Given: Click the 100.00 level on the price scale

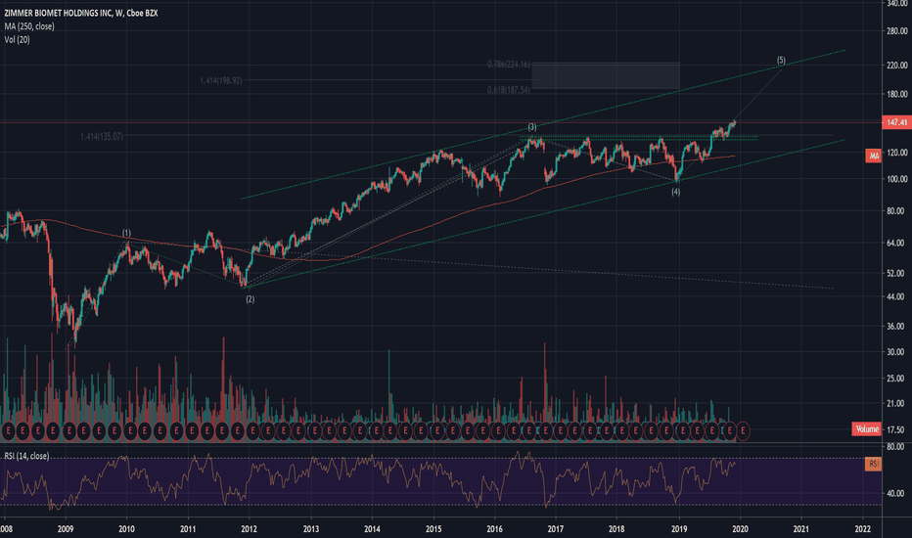Looking at the screenshot, I should click(897, 179).
